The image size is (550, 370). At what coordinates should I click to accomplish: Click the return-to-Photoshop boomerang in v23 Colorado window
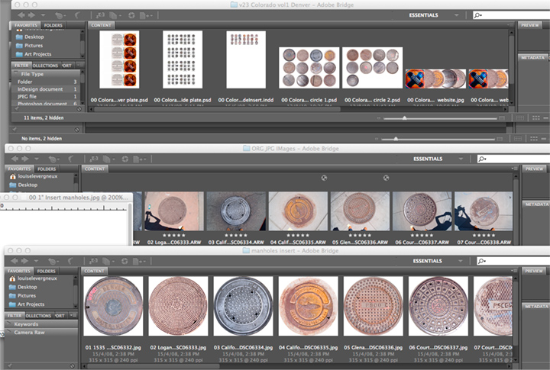pyautogui.click(x=77, y=15)
